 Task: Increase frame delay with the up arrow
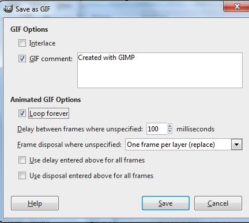pos(170,126)
